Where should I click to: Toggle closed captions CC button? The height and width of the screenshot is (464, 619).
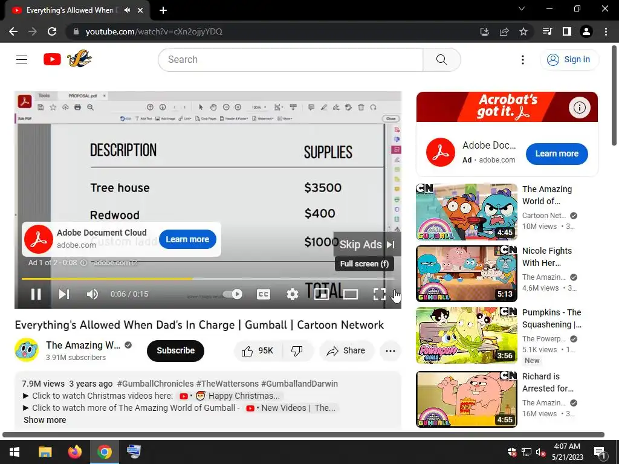pos(264,294)
